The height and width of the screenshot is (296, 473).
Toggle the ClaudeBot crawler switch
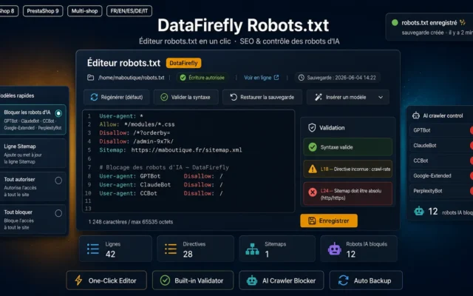pyautogui.click(x=472, y=145)
